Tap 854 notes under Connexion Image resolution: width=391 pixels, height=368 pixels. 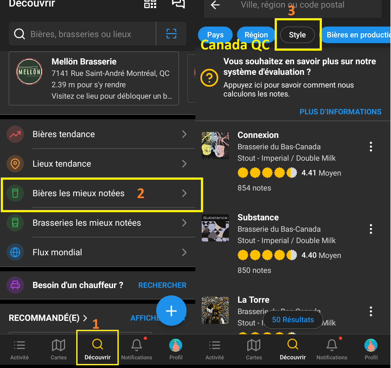254,188
